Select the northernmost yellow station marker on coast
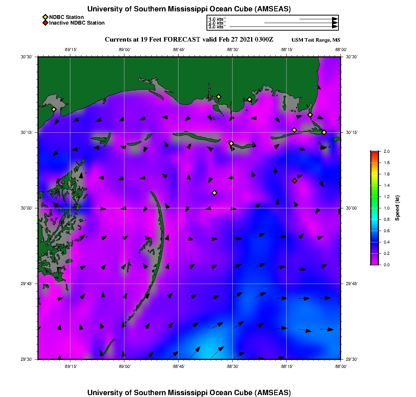Viewport: 416px width, 397px height. coord(219,96)
